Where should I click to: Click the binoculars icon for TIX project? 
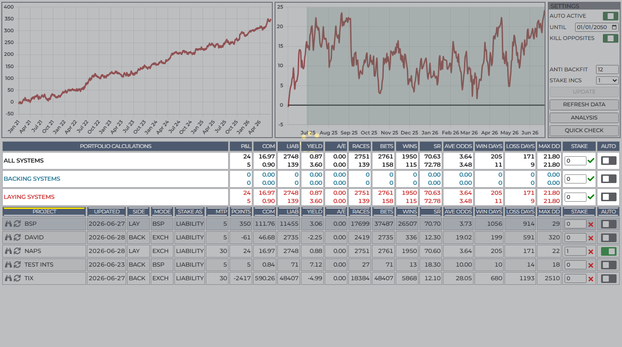(8, 278)
